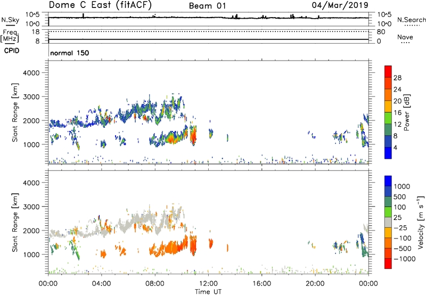Click the '16' label on the power colorbar

pyautogui.click(x=397, y=113)
